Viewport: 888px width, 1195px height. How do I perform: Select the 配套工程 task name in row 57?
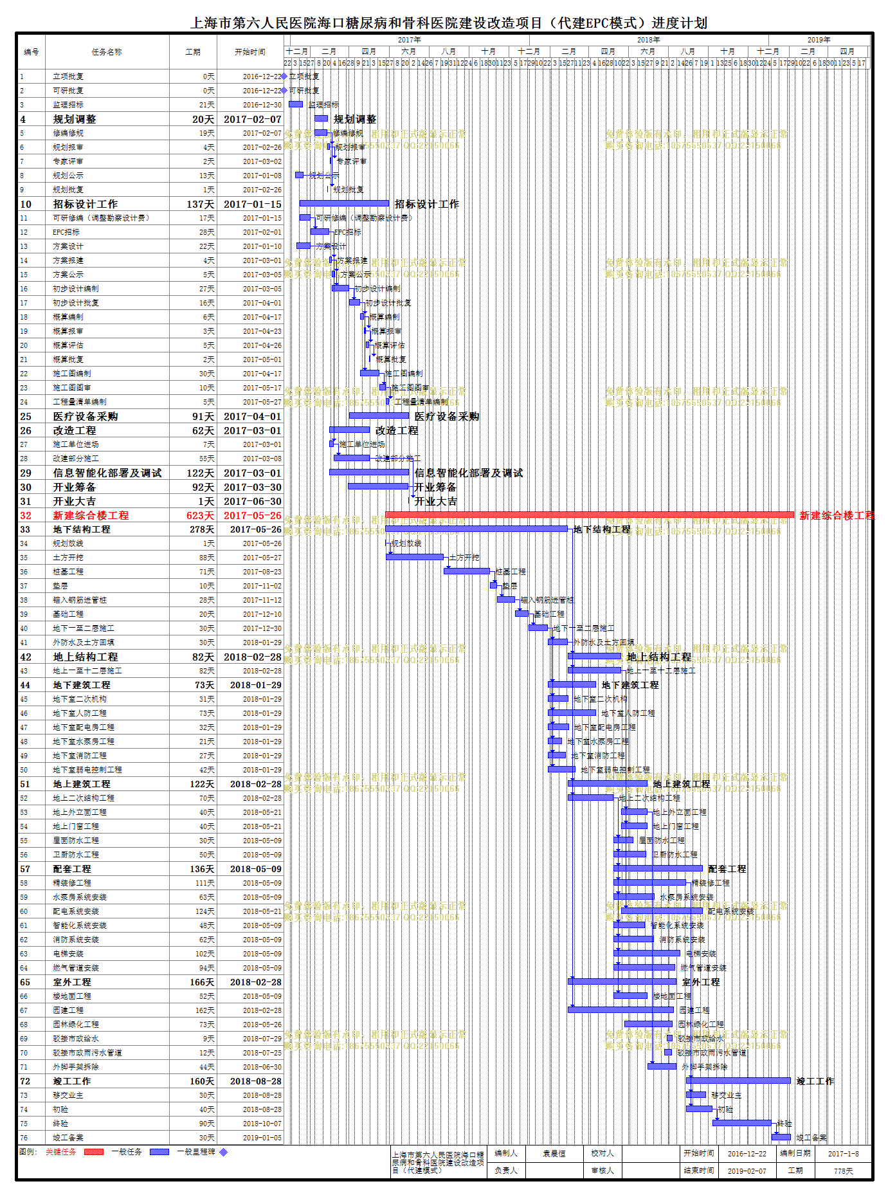[72, 869]
